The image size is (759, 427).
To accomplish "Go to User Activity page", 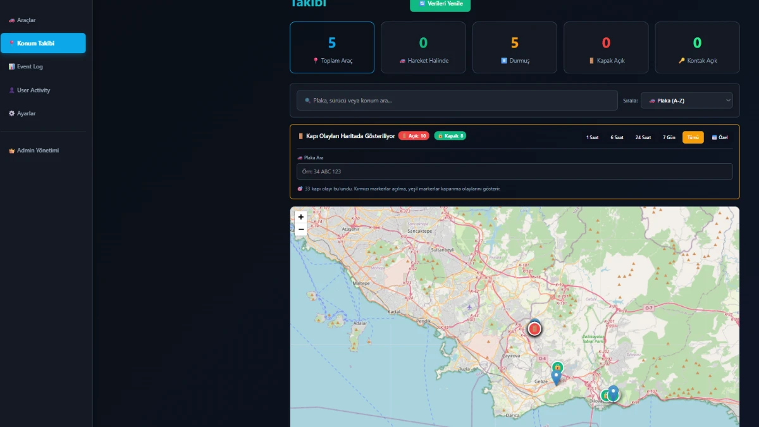I will (x=33, y=90).
